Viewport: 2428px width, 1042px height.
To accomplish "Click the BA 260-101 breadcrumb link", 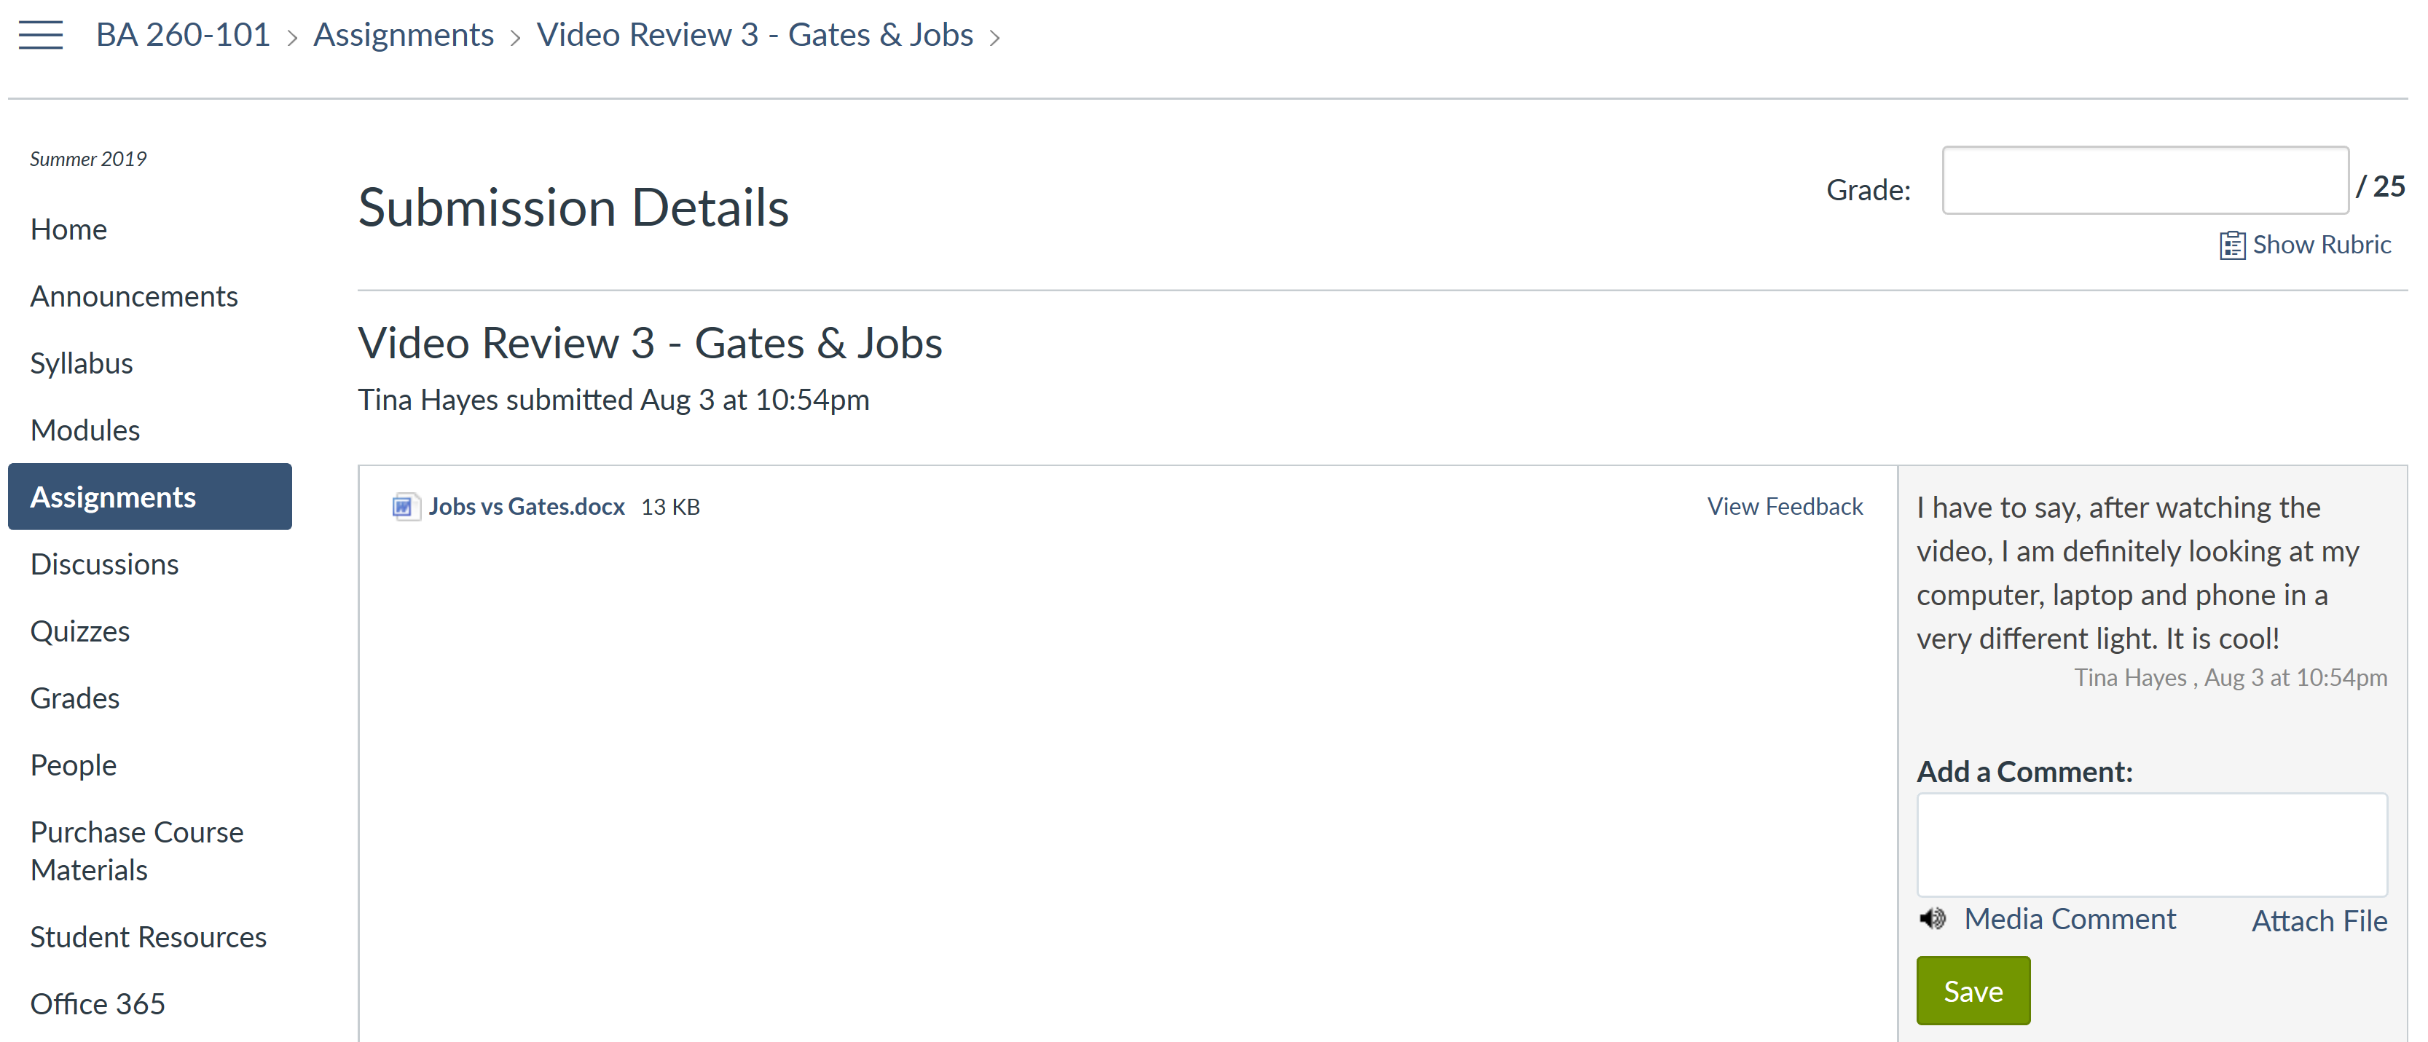I will pos(183,35).
